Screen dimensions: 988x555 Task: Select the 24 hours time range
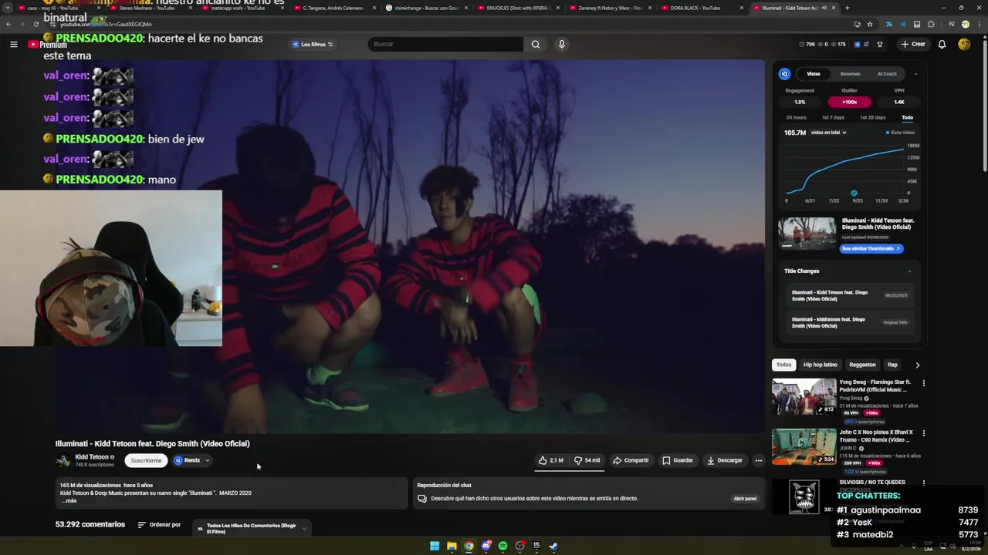pos(796,117)
